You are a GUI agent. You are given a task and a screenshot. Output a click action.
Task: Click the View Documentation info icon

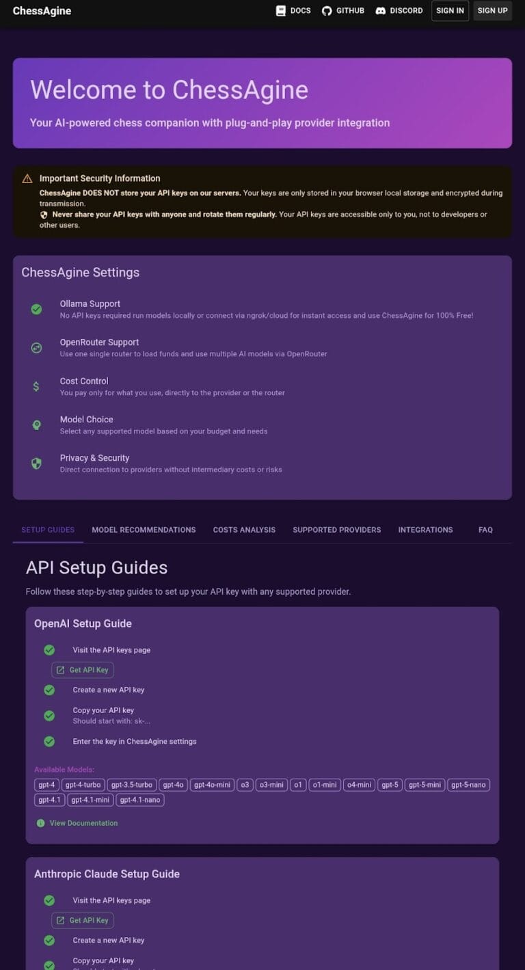pyautogui.click(x=40, y=823)
